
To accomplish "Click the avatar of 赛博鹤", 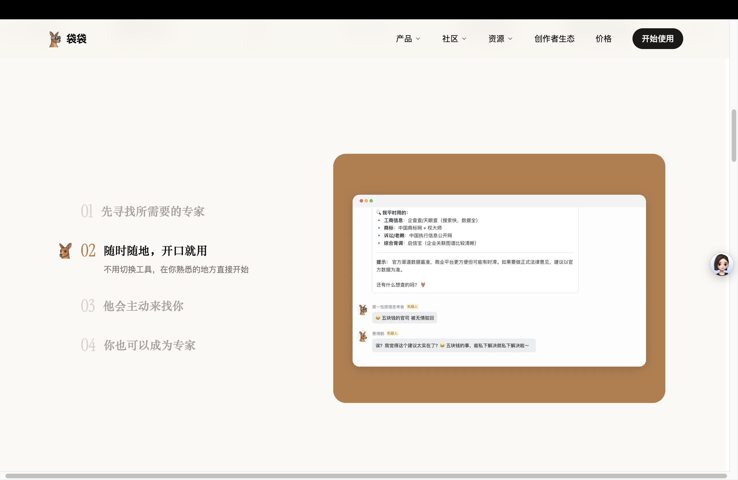I will (x=363, y=336).
